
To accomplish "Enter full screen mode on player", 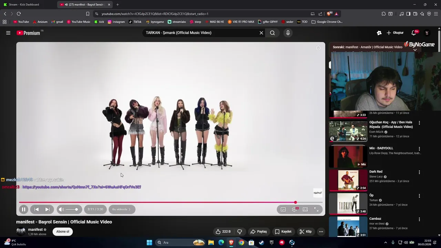I will tap(316, 209).
